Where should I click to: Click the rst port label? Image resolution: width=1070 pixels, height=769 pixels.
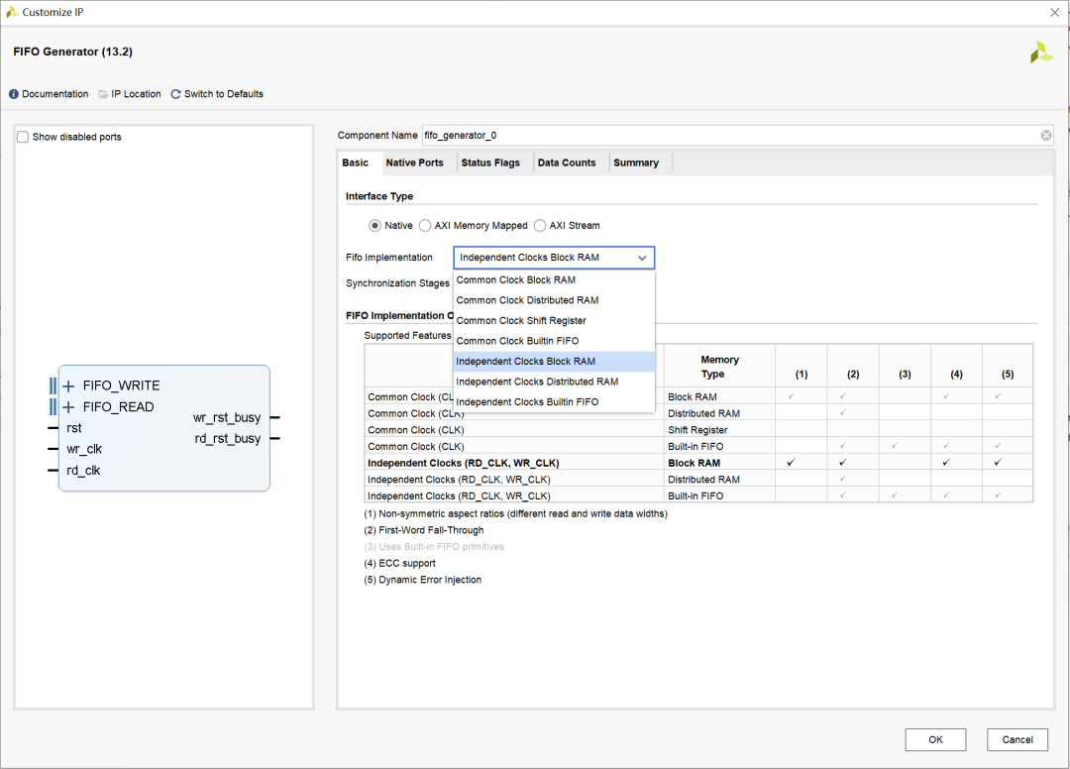(x=73, y=428)
